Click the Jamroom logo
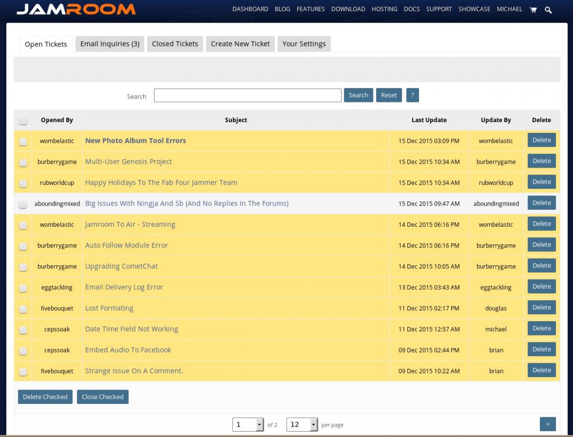 click(x=76, y=9)
